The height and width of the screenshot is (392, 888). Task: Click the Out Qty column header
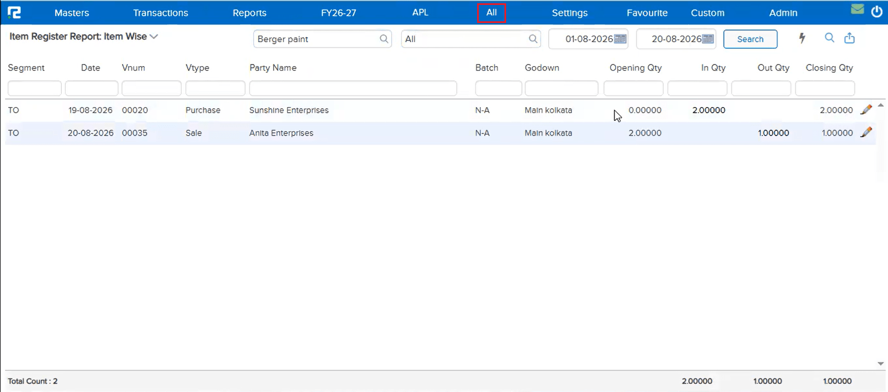click(x=774, y=68)
